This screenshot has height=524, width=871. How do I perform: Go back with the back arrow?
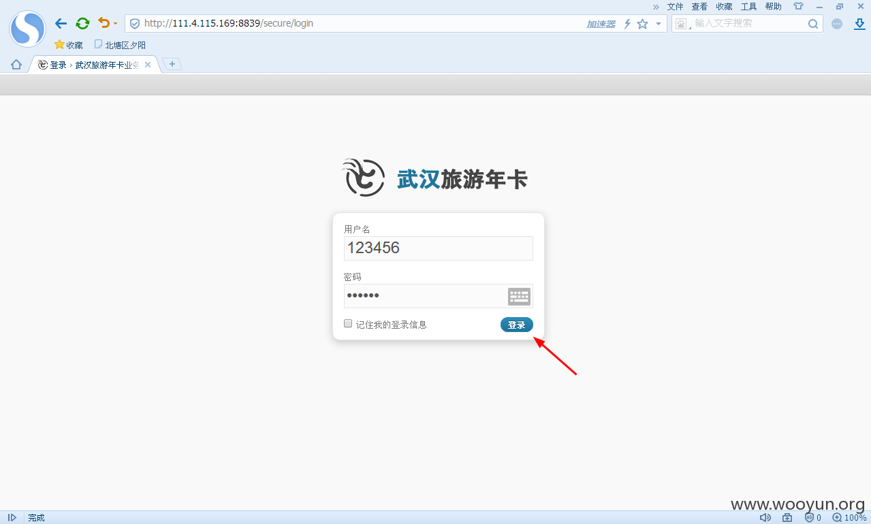coord(61,24)
